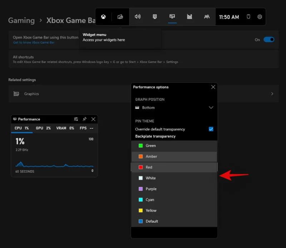Click the 11:50 AM clock
The width and height of the screenshot is (286, 248).
(229, 17)
